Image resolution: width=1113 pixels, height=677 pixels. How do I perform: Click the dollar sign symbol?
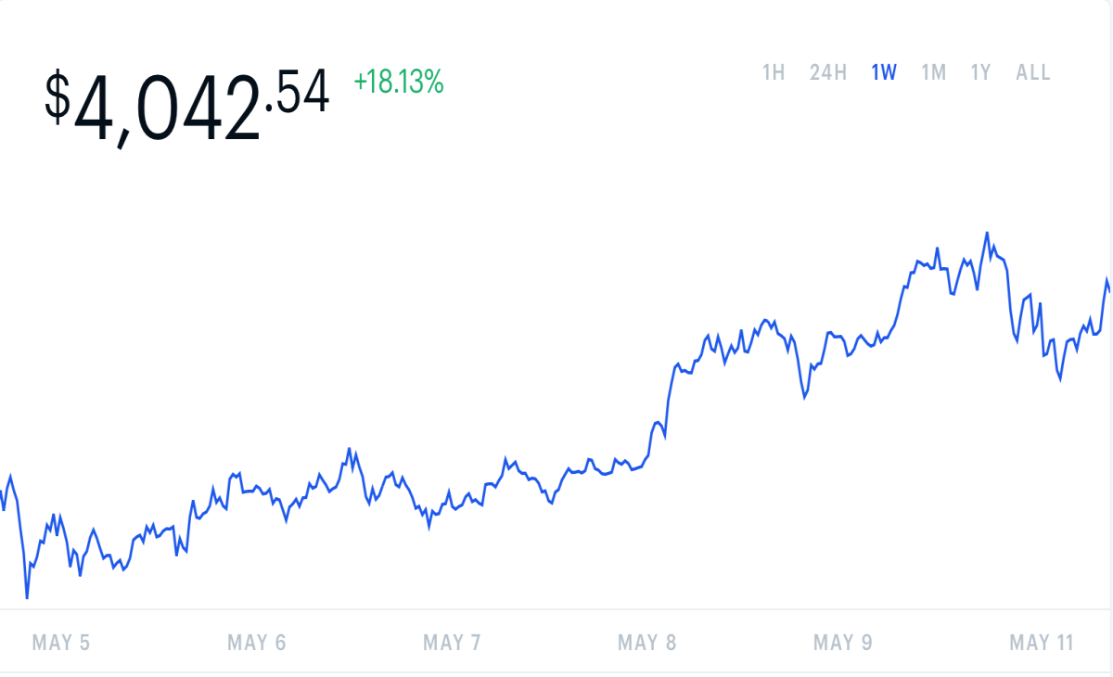point(58,98)
